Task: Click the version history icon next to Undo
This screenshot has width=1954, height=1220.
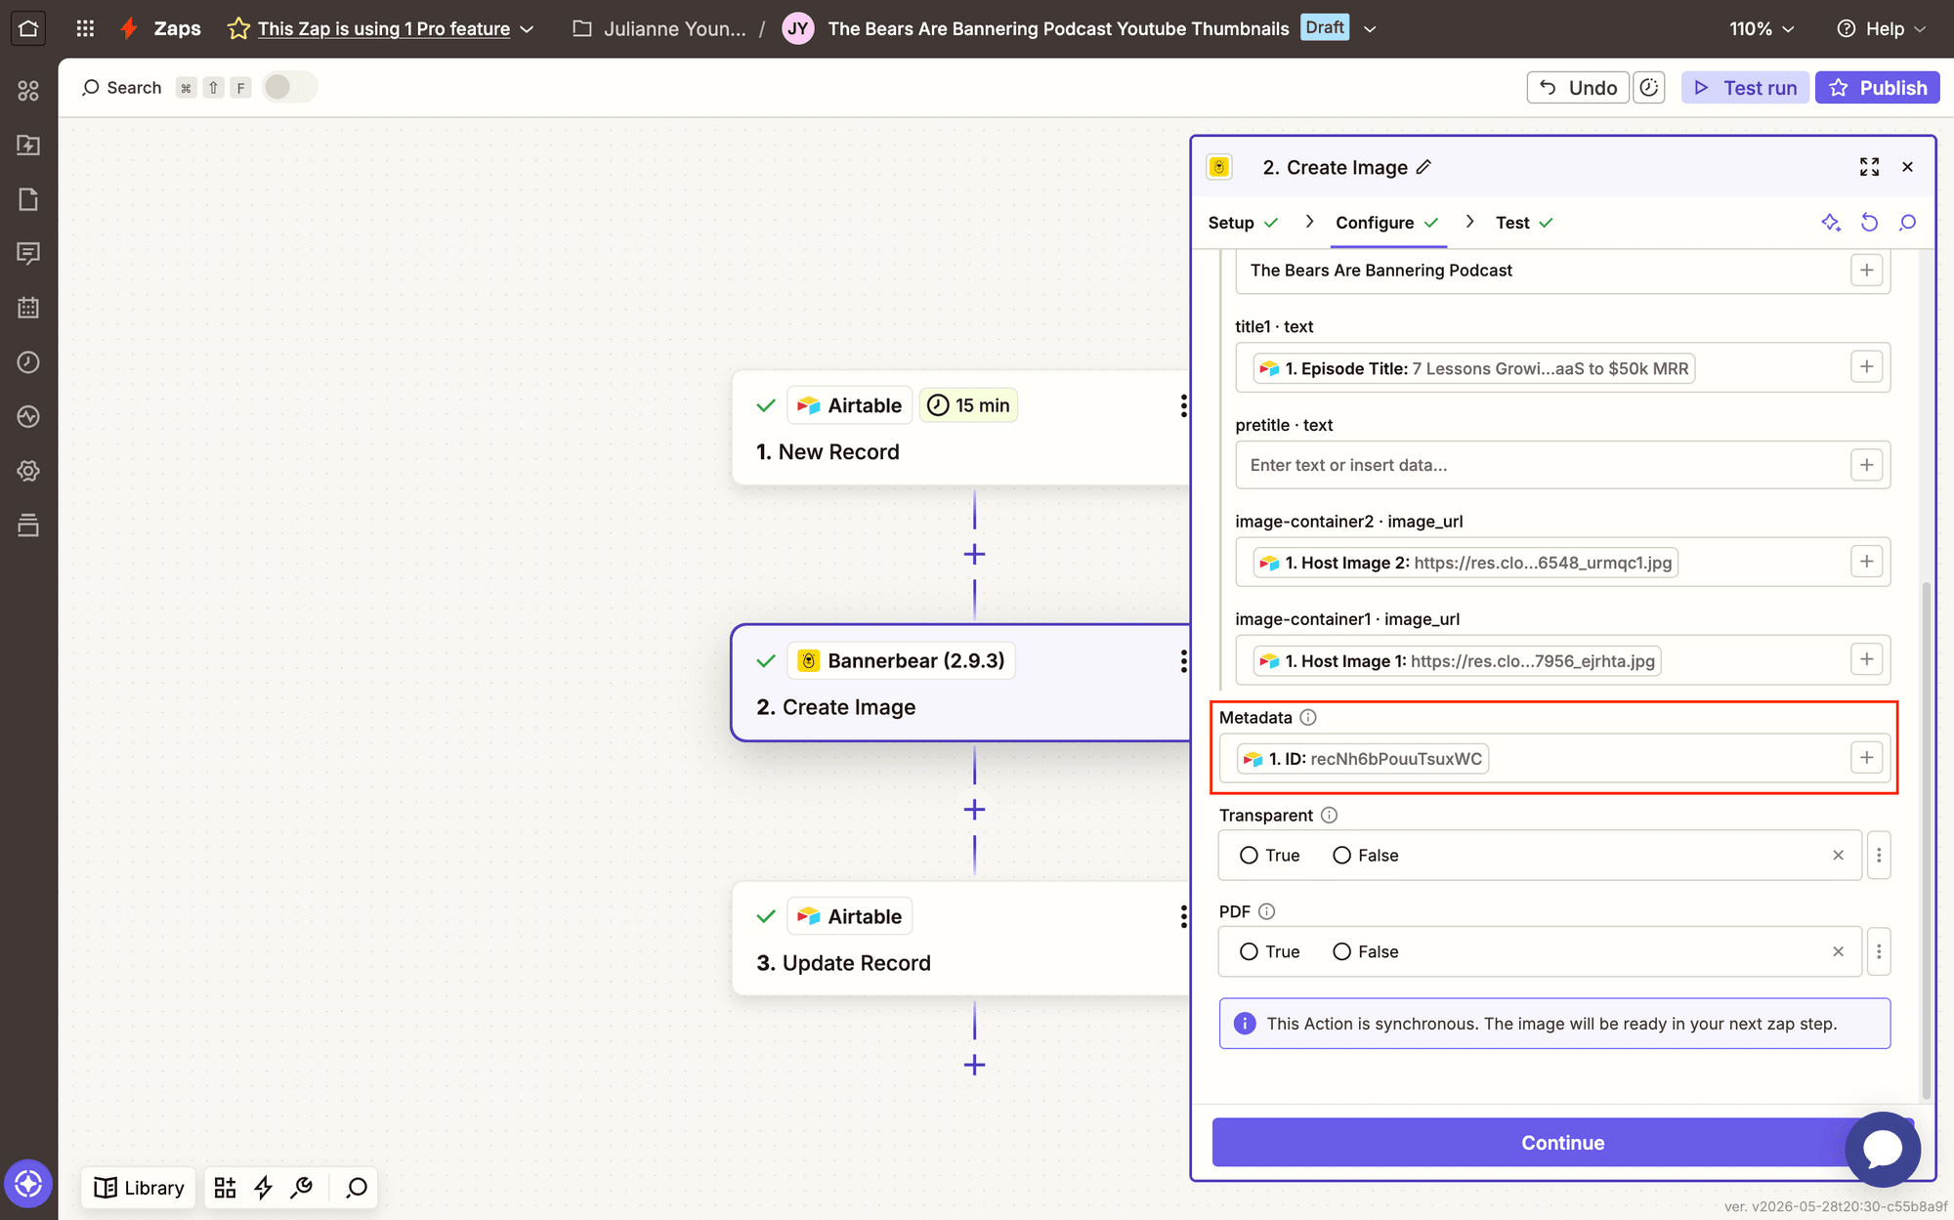Action: tap(1649, 88)
